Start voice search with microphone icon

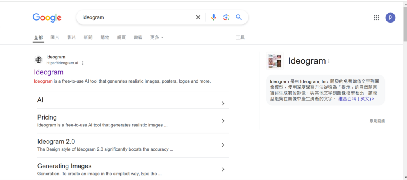pos(213,17)
